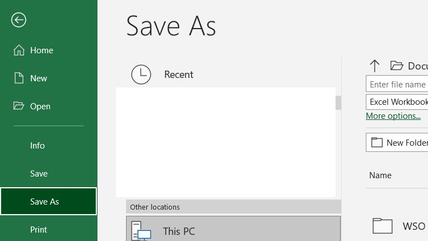Click the Recent clock icon
The height and width of the screenshot is (241, 428).
(x=141, y=75)
